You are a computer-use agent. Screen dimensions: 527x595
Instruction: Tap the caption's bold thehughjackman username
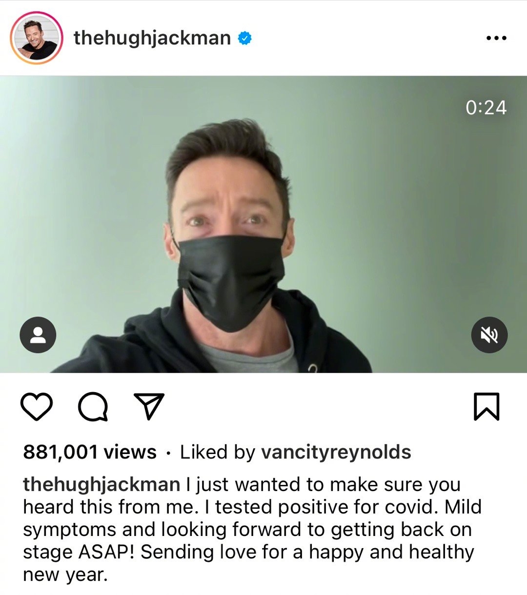point(101,484)
